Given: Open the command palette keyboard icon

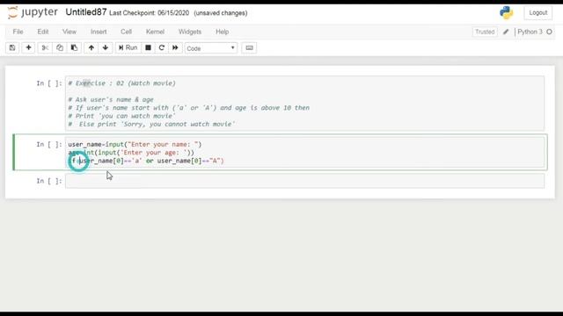Looking at the screenshot, I should (x=249, y=47).
